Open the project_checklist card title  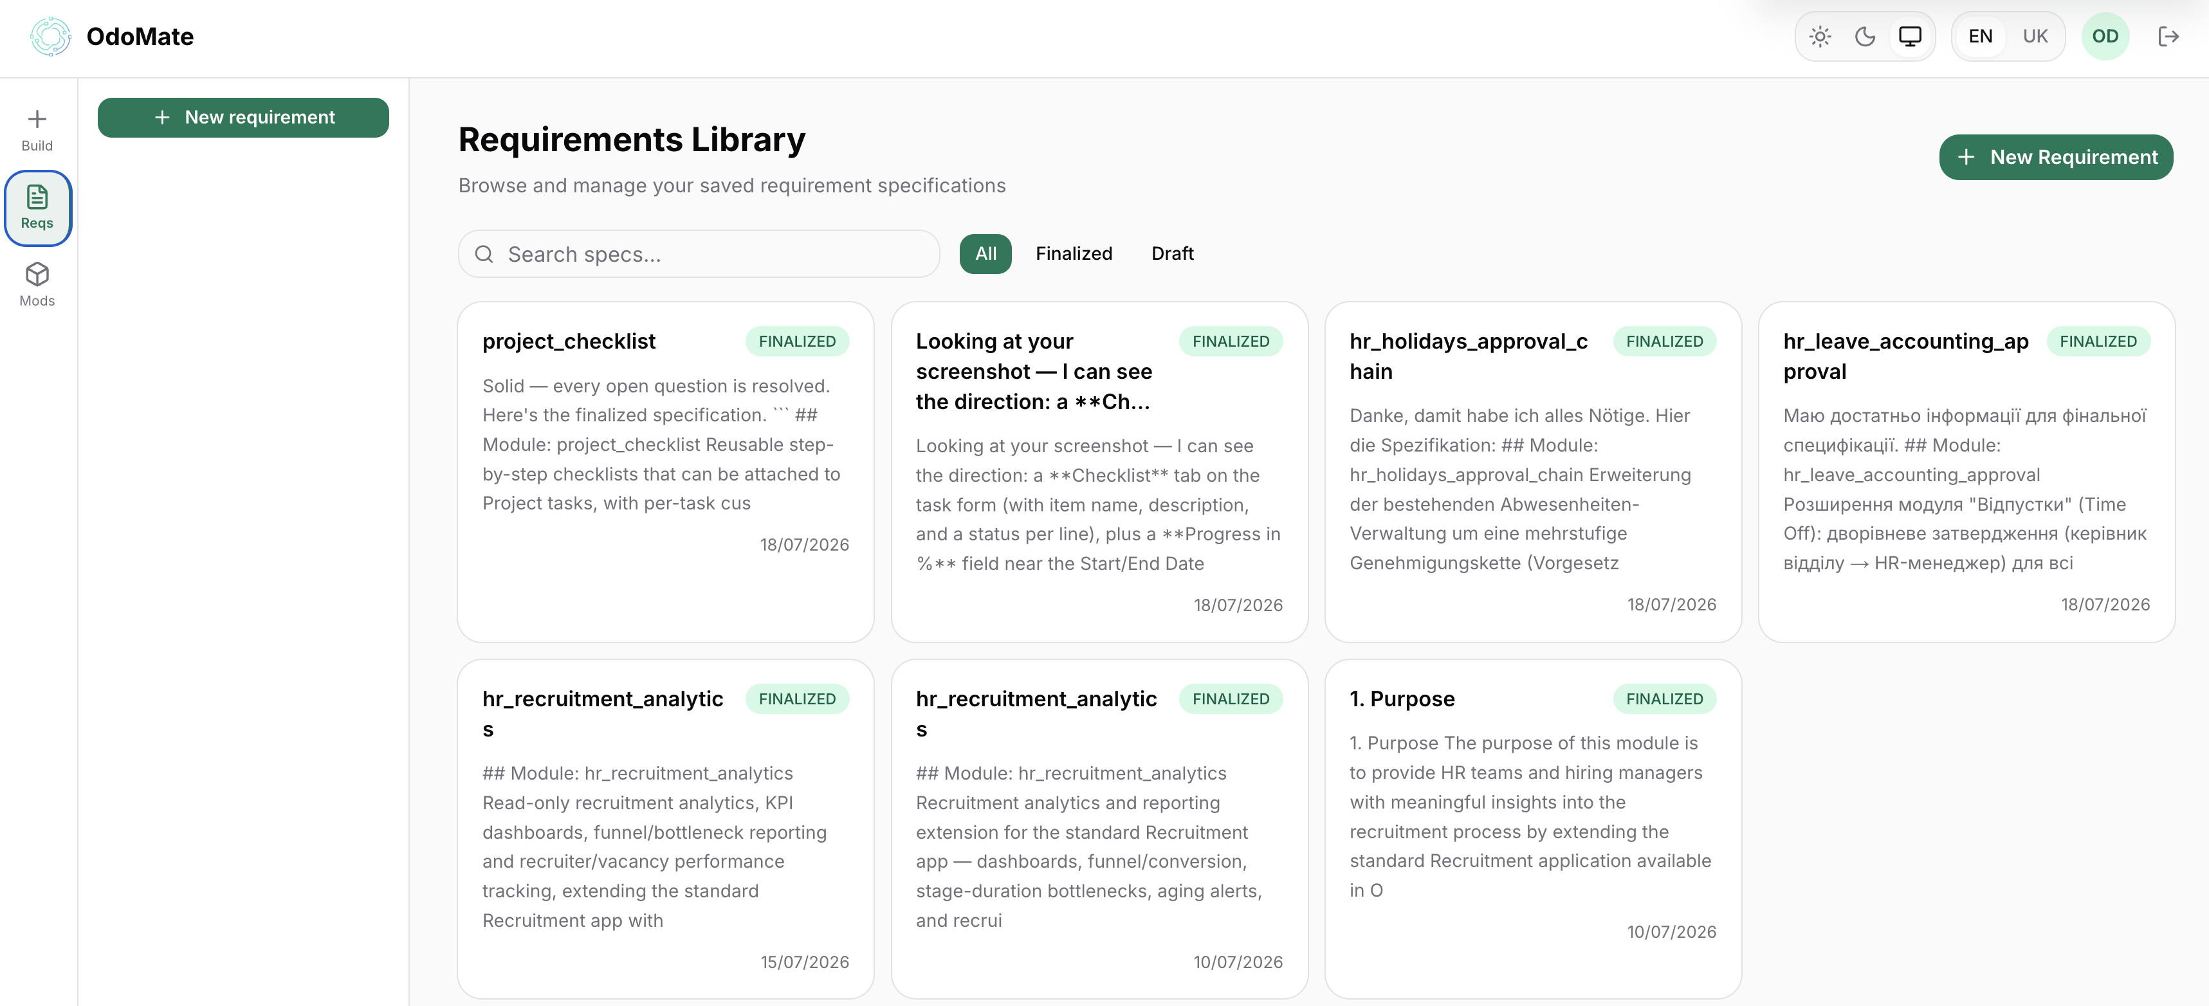pos(569,342)
